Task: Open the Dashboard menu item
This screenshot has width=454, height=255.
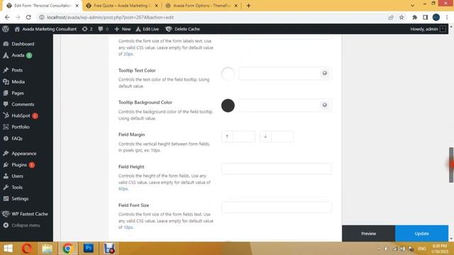Action: coord(23,44)
